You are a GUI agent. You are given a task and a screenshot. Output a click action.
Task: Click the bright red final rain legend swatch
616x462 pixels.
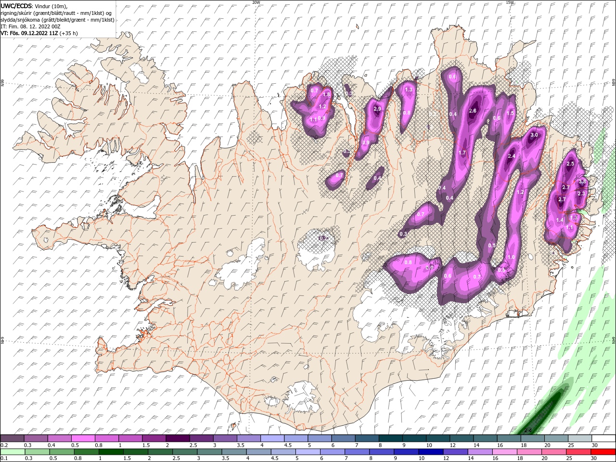click(603, 452)
